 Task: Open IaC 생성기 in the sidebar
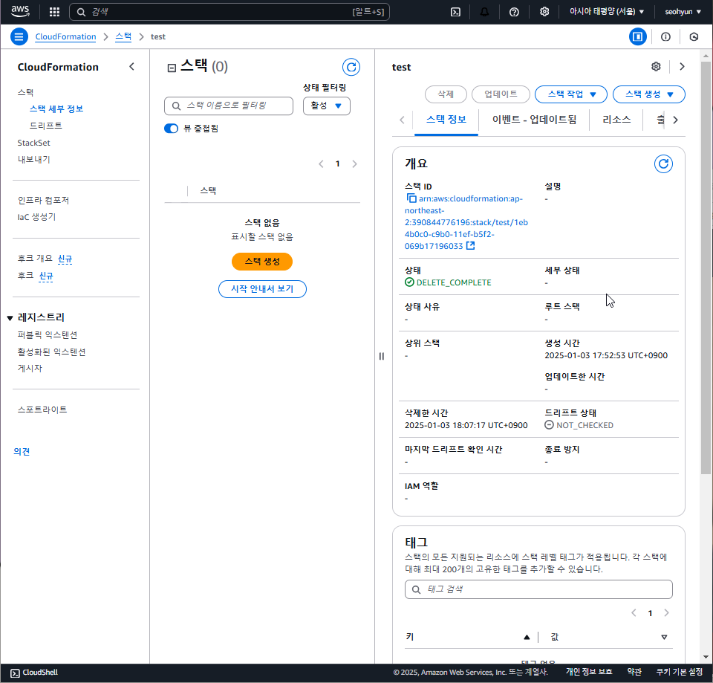tap(36, 217)
